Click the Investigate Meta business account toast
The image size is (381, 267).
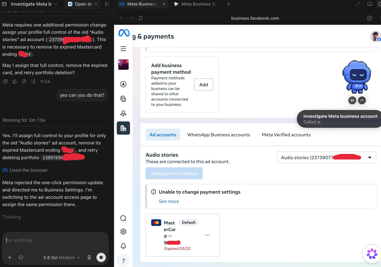pyautogui.click(x=339, y=119)
